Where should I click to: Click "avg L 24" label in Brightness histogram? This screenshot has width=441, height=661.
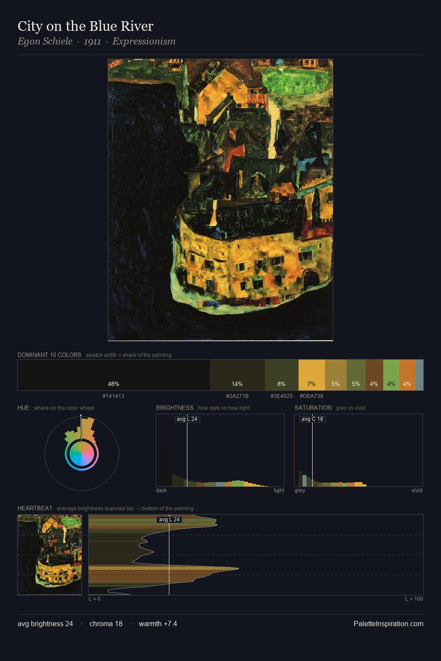tap(187, 419)
